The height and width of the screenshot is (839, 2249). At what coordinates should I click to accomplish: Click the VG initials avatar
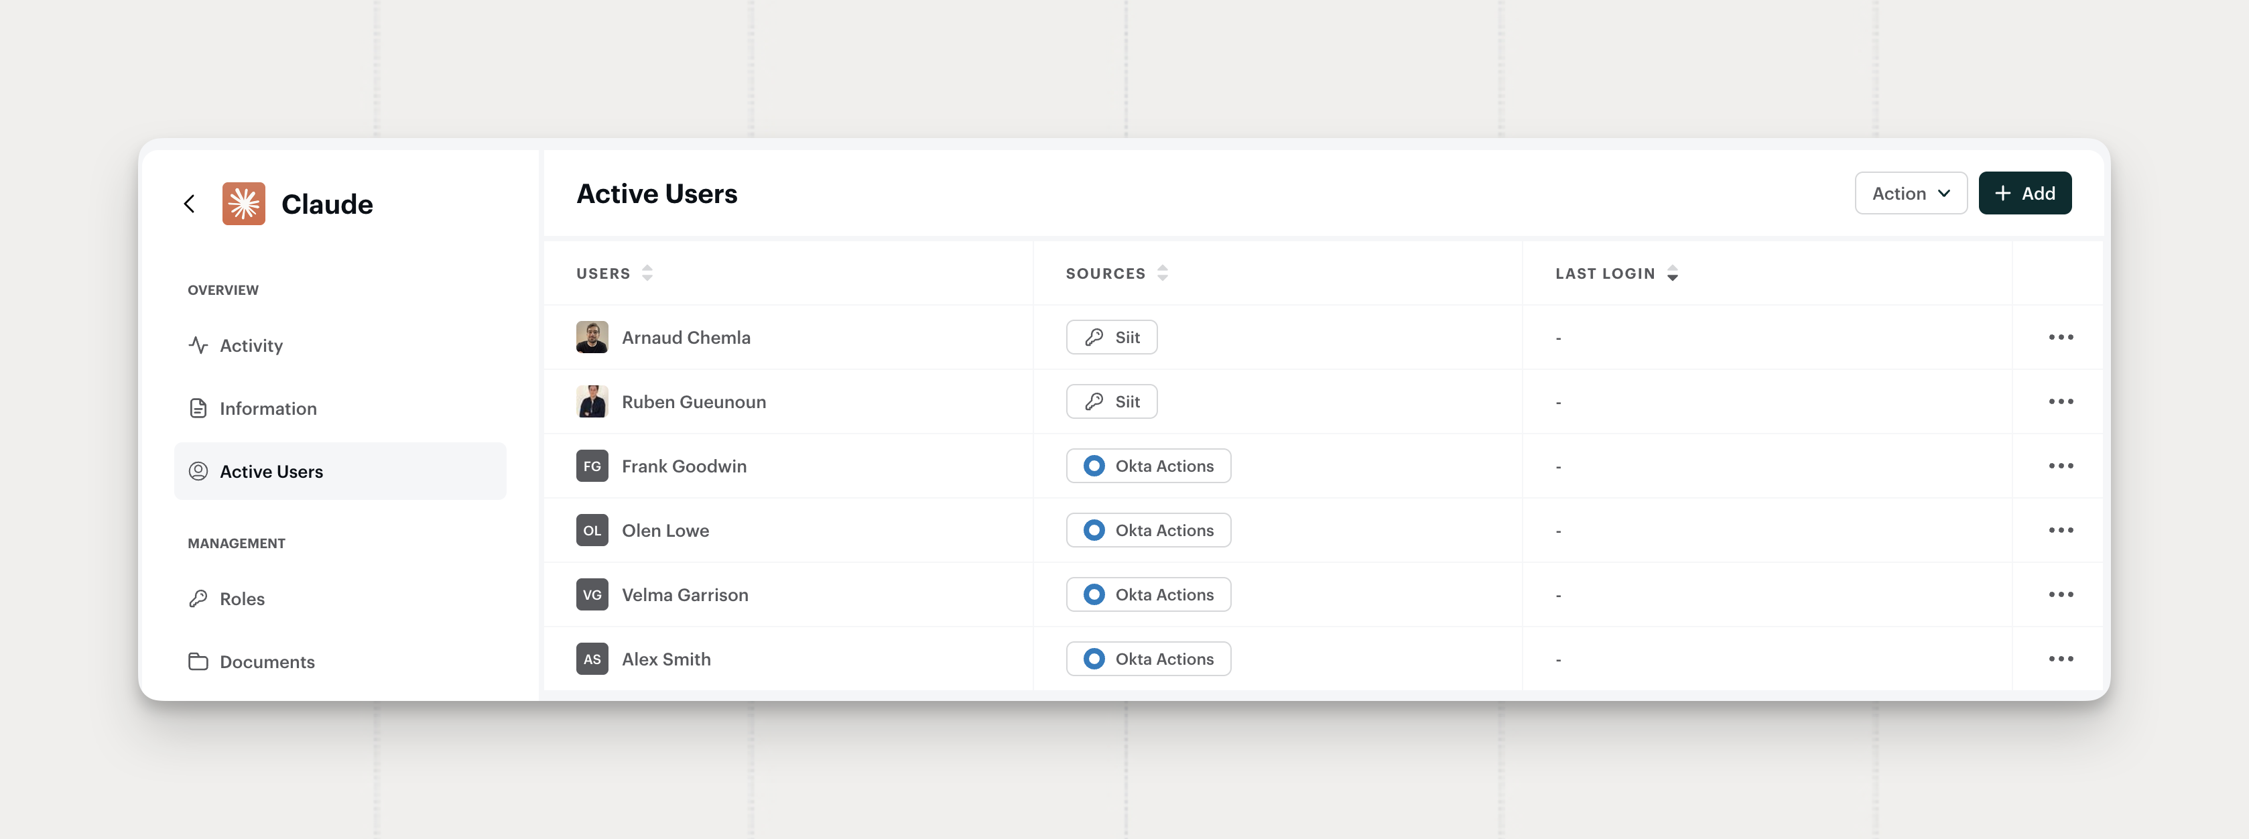pyautogui.click(x=592, y=594)
